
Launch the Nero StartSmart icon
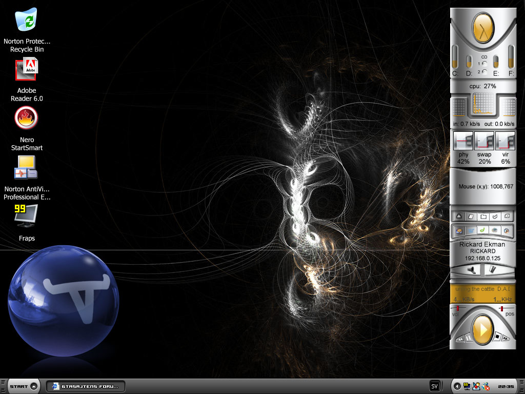(27, 119)
